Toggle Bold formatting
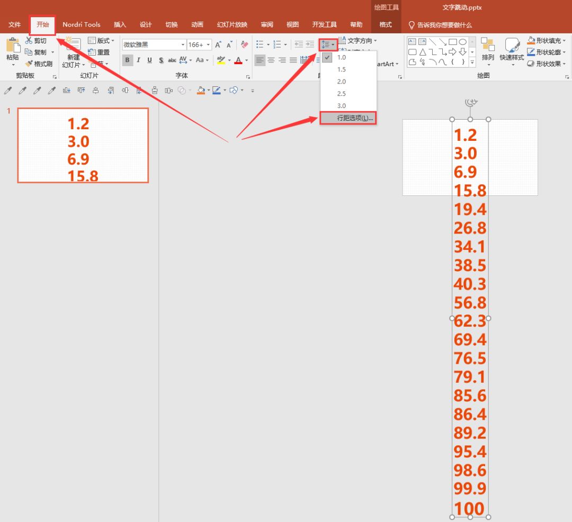Viewport: 572px width, 522px height. coord(127,60)
